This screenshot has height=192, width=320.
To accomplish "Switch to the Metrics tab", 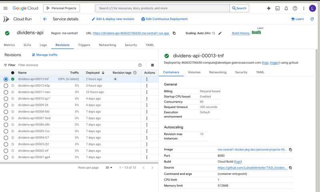I will pyautogui.click(x=9, y=45).
